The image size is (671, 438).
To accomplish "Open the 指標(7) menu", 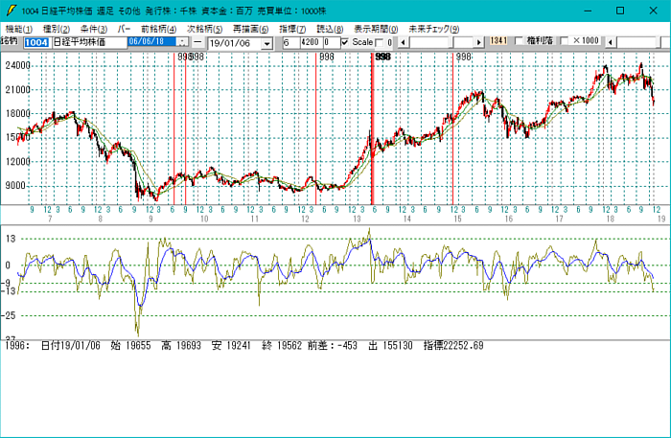I will [291, 30].
